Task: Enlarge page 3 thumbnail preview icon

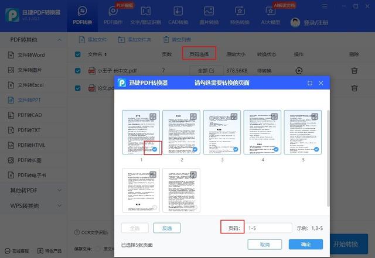Action: (x=234, y=116)
